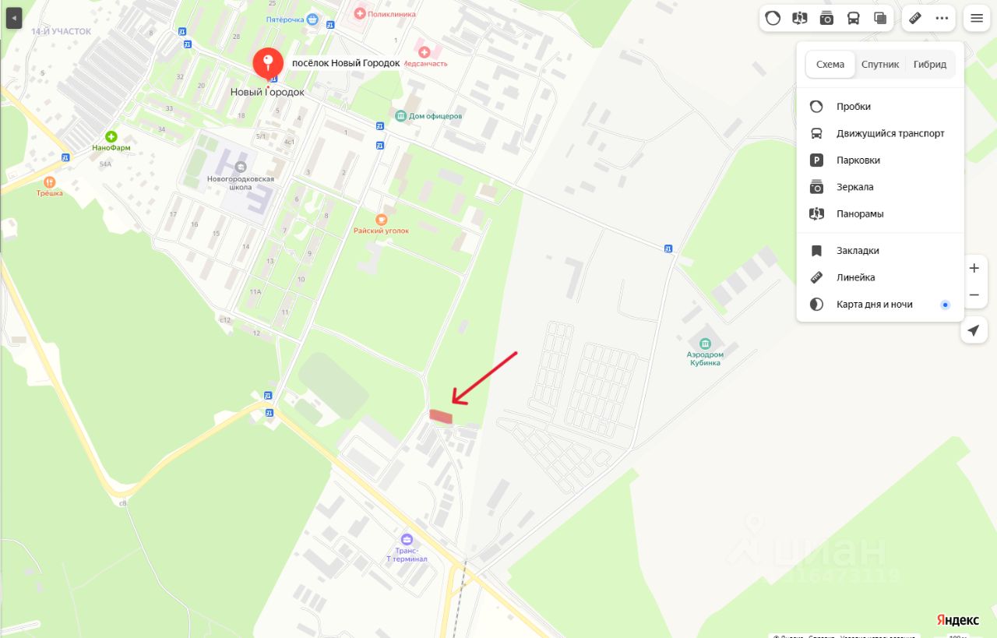
Task: Open the hamburger main menu
Action: [x=977, y=18]
